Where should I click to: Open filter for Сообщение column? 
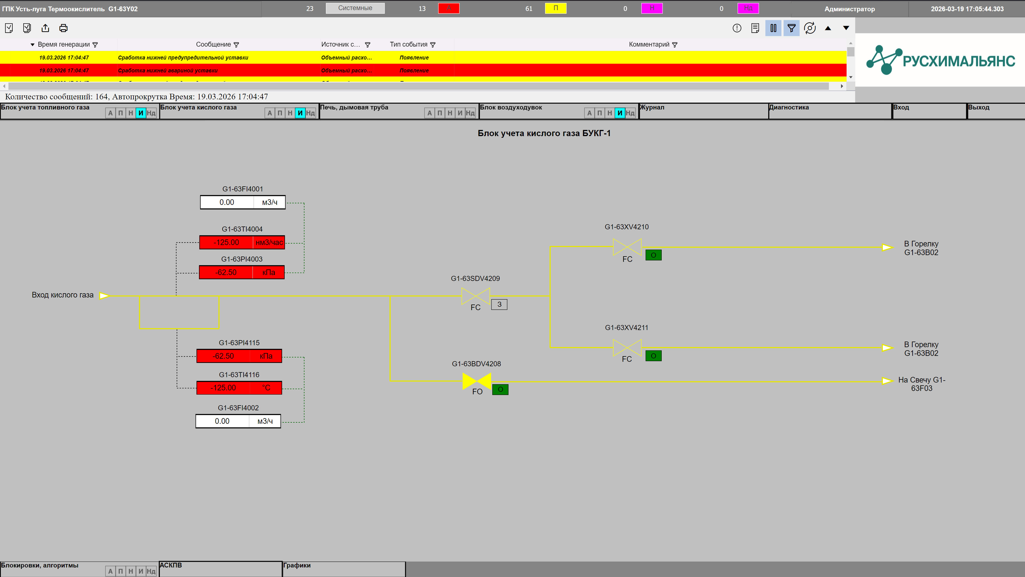(236, 45)
